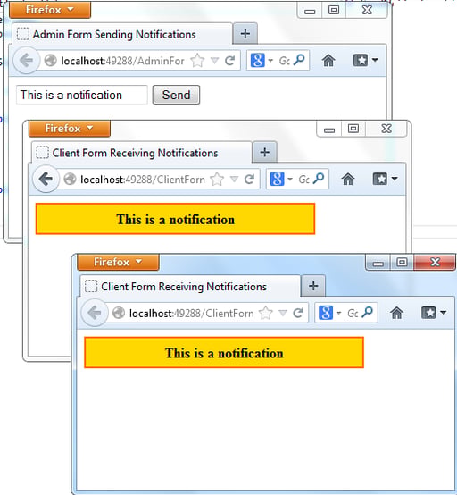
Task: Go to the home page in the Admin window
Action: click(328, 60)
